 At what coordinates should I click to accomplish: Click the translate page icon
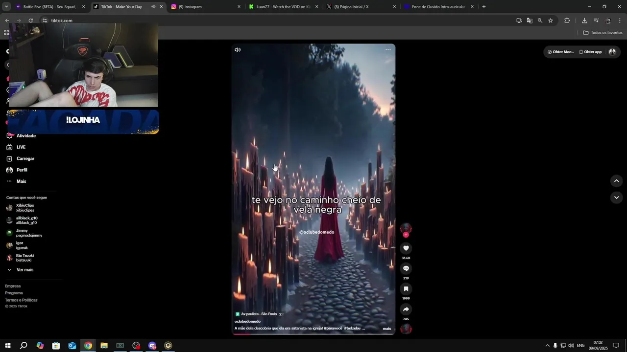(x=530, y=21)
